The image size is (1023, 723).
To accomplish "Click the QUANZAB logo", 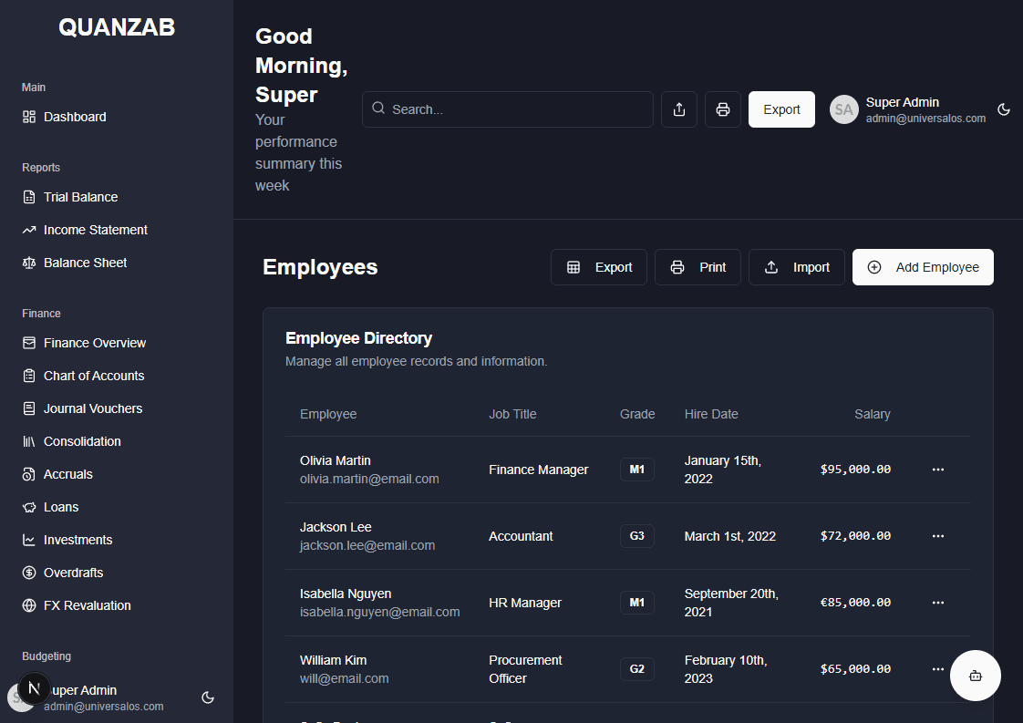I will [117, 27].
